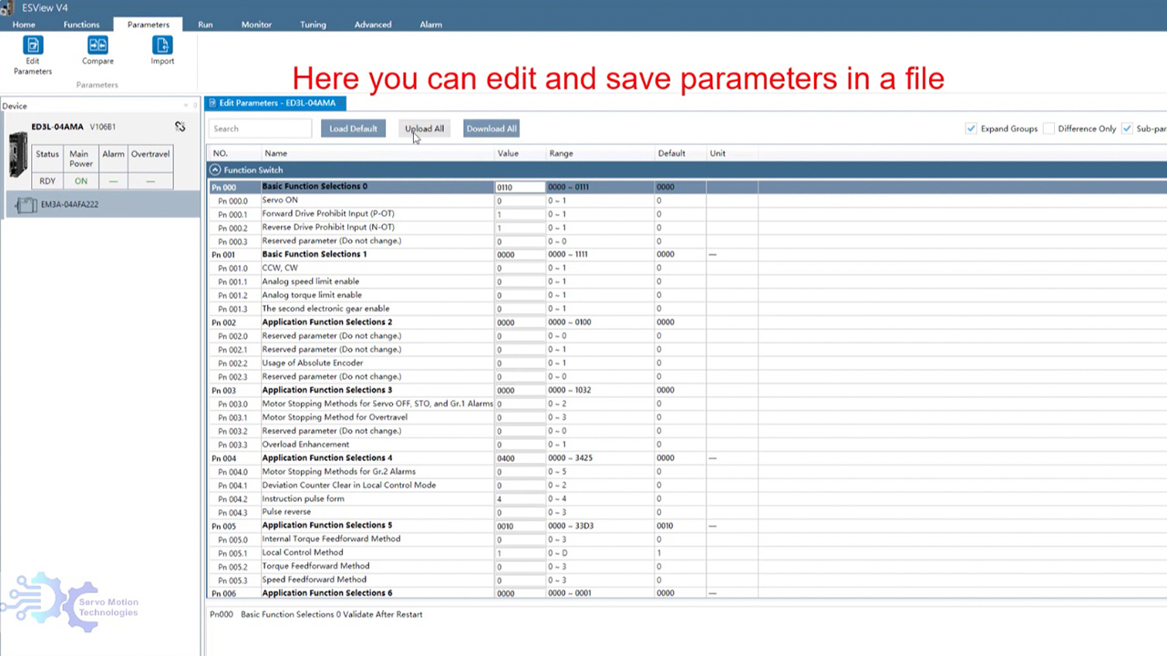The width and height of the screenshot is (1167, 656).
Task: Toggle the Sub-parameters checkbox
Action: click(1127, 128)
